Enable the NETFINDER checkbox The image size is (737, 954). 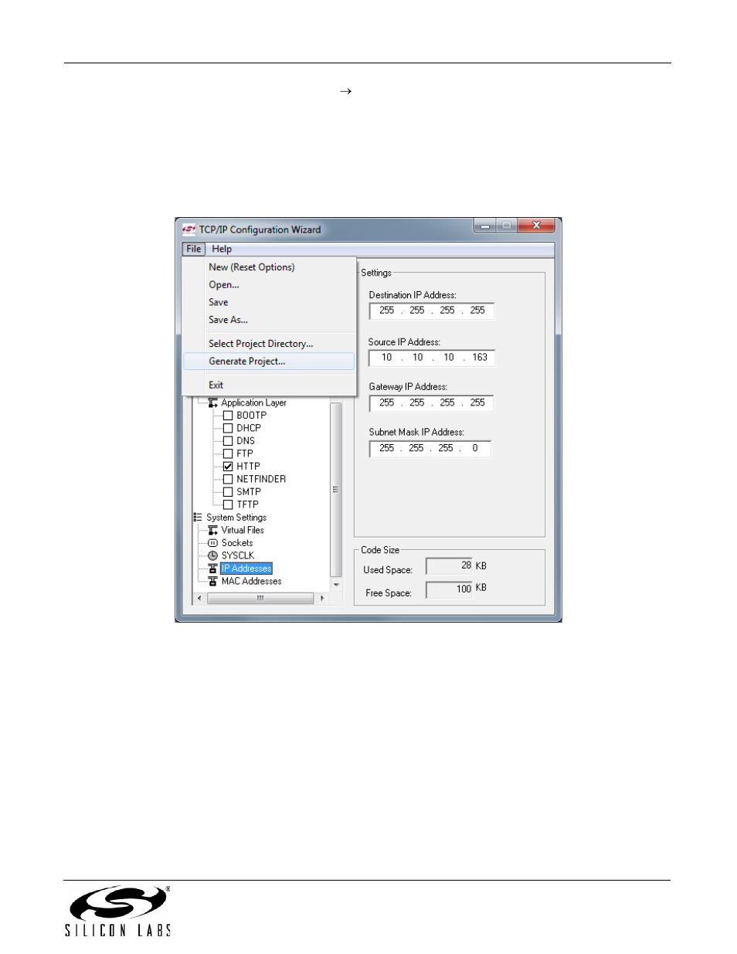tap(228, 479)
